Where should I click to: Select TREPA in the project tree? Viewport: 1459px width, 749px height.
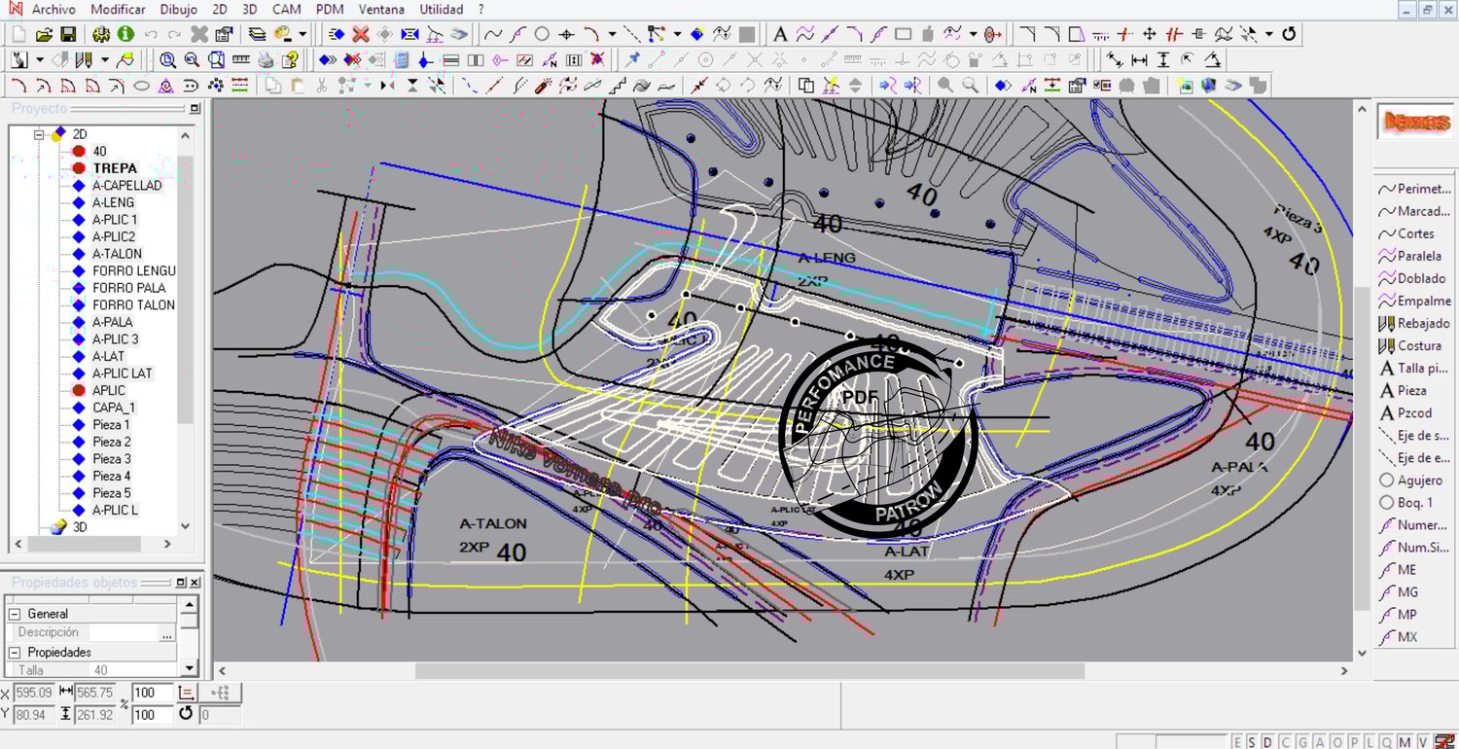click(x=115, y=168)
